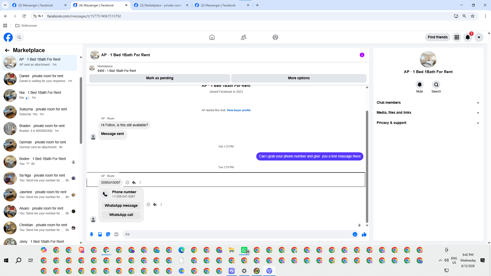Open the Friends icon in top navigation
The width and height of the screenshot is (491, 276).
point(244,37)
